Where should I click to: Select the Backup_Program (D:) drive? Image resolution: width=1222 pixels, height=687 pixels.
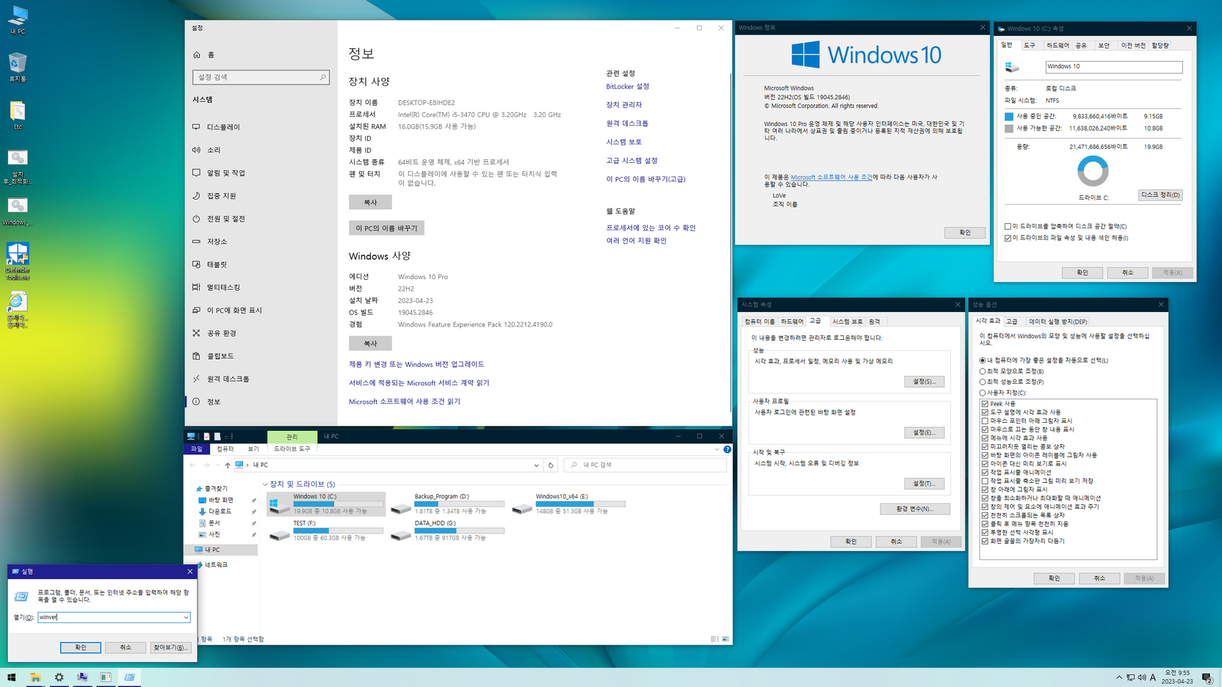(x=447, y=504)
